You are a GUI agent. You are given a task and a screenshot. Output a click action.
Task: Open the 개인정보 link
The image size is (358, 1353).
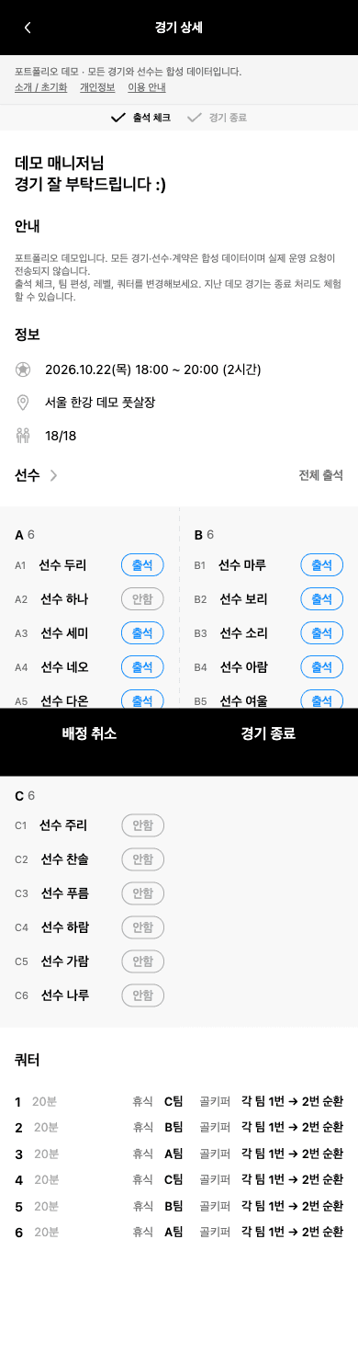pos(97,87)
